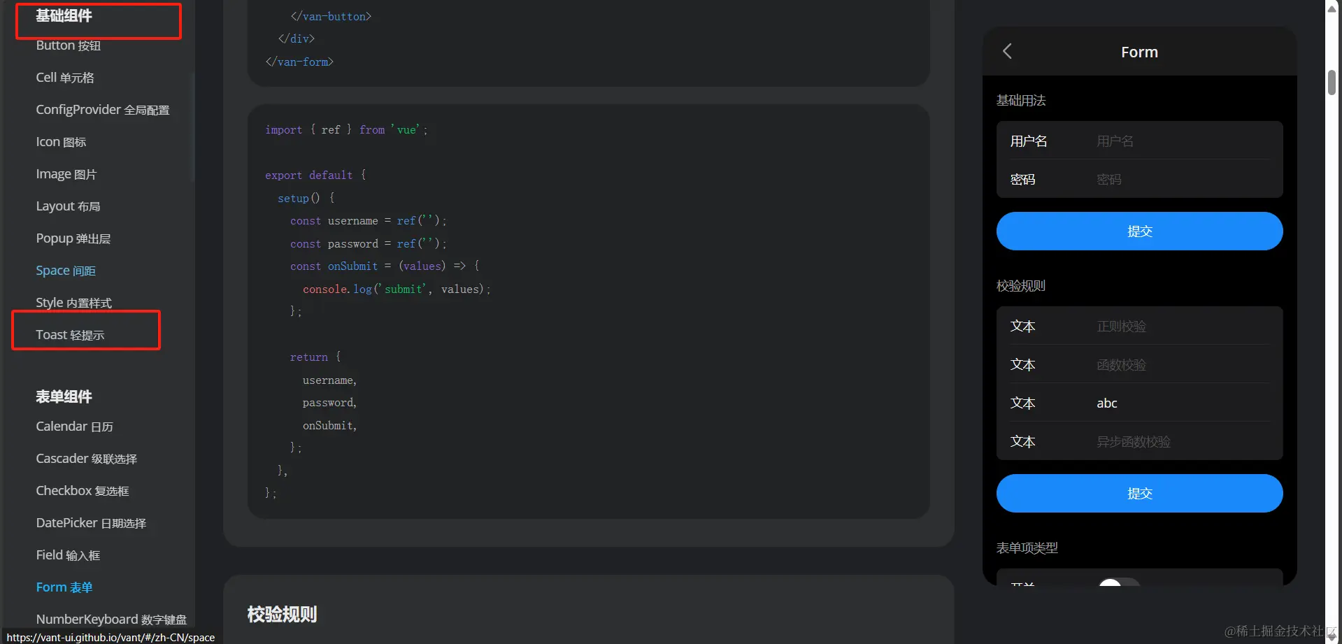Open Image 图片 docs page
Screen dimensions: 1342x644
[x=66, y=174]
